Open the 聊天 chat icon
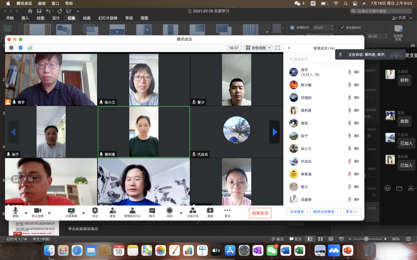Screen dimensions: 417x260 pyautogui.click(x=152, y=211)
